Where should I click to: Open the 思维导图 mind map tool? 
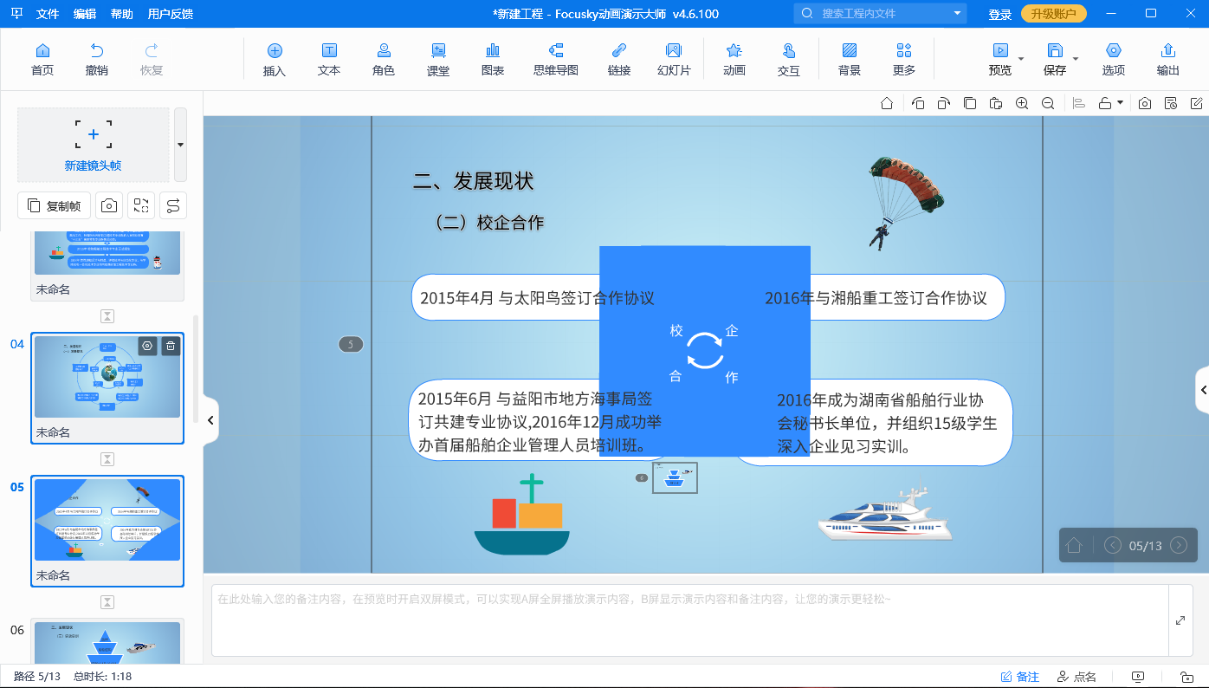556,59
